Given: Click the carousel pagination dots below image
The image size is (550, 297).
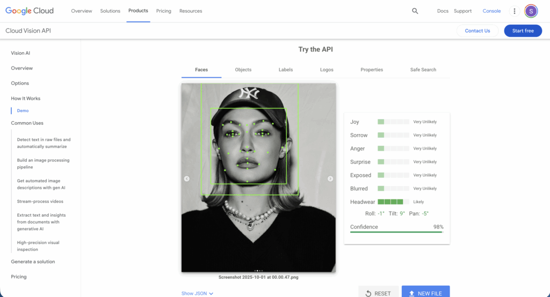Looking at the screenshot, I should [258, 271].
